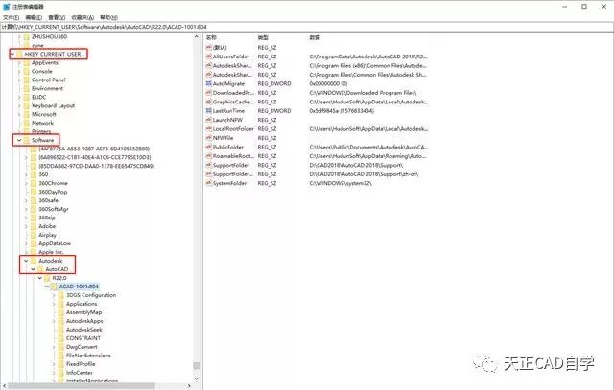
Task: Collapse the HKEY_CURRENT_USER hive
Action: click(12, 54)
